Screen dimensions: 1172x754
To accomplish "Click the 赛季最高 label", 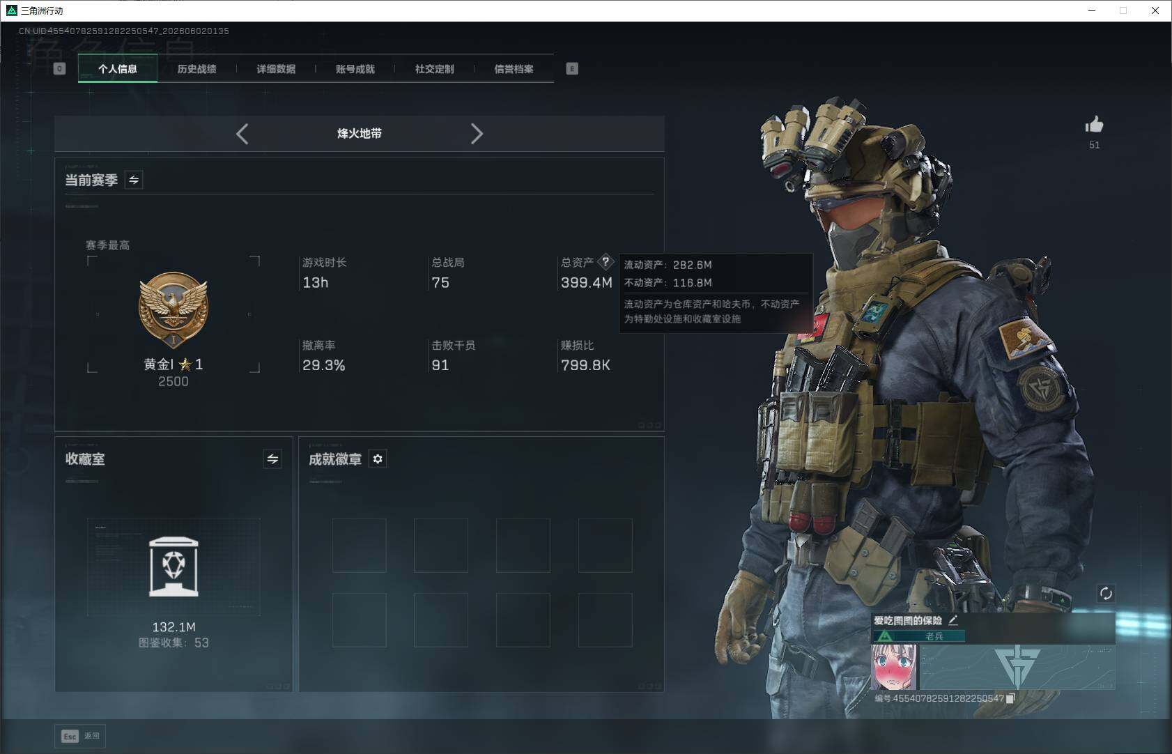I will [107, 245].
